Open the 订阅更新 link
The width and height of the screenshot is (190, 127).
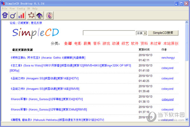(x=23, y=23)
